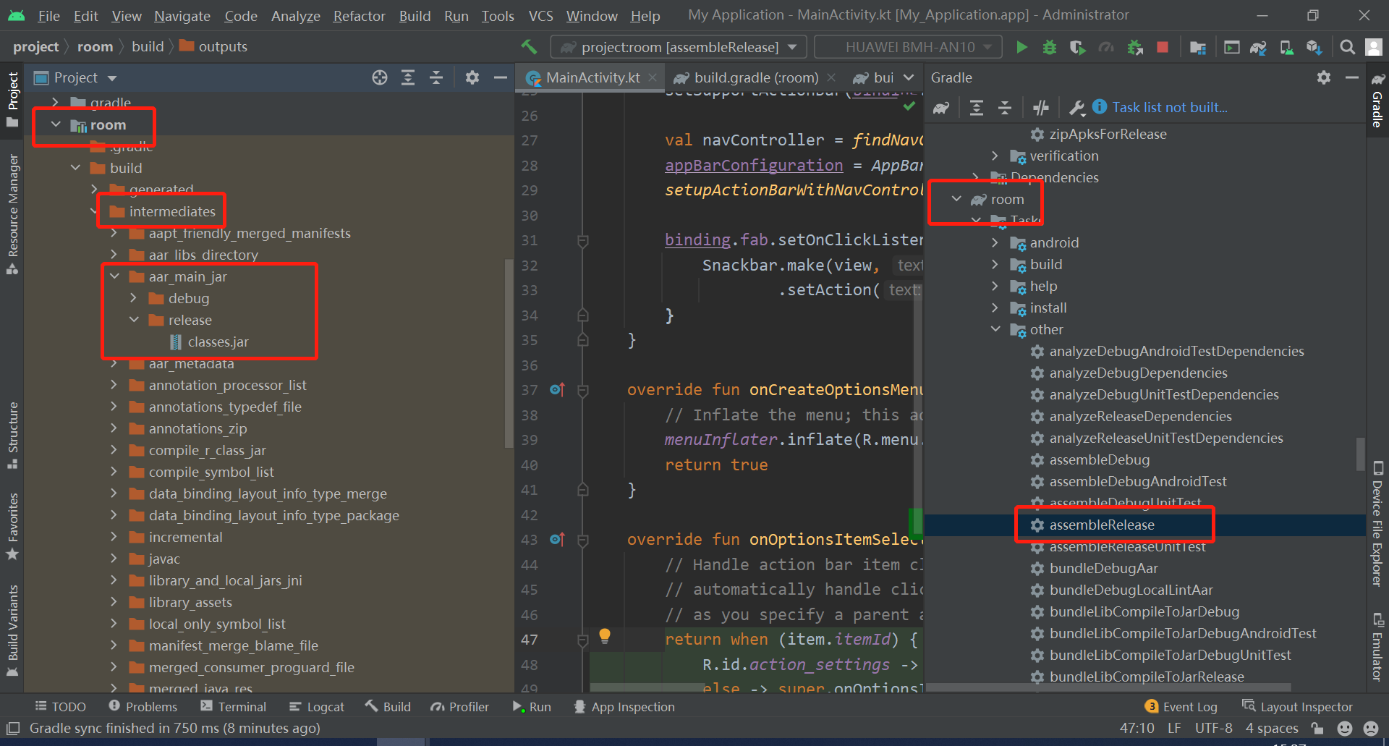
Task: Toggle the Terminal tool window
Action: (234, 707)
